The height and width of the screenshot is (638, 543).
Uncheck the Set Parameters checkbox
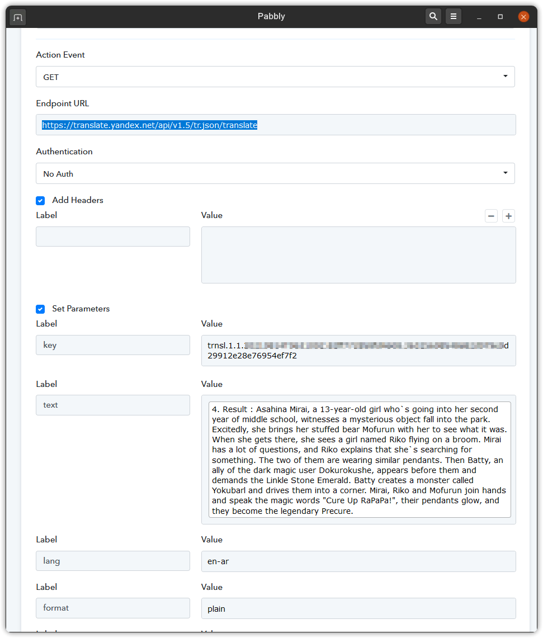[x=40, y=309]
